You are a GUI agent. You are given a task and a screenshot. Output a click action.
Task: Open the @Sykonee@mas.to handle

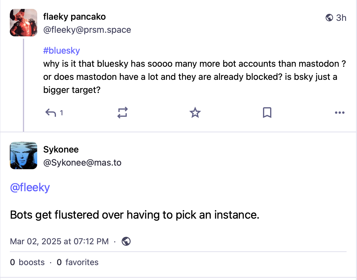tap(82, 163)
